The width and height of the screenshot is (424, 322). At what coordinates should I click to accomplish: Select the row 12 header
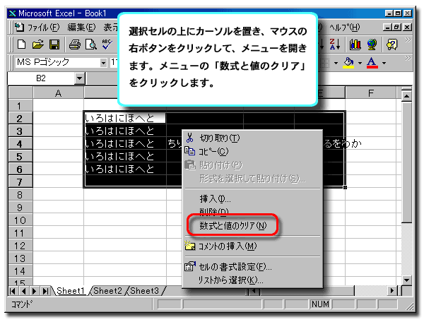(20, 246)
